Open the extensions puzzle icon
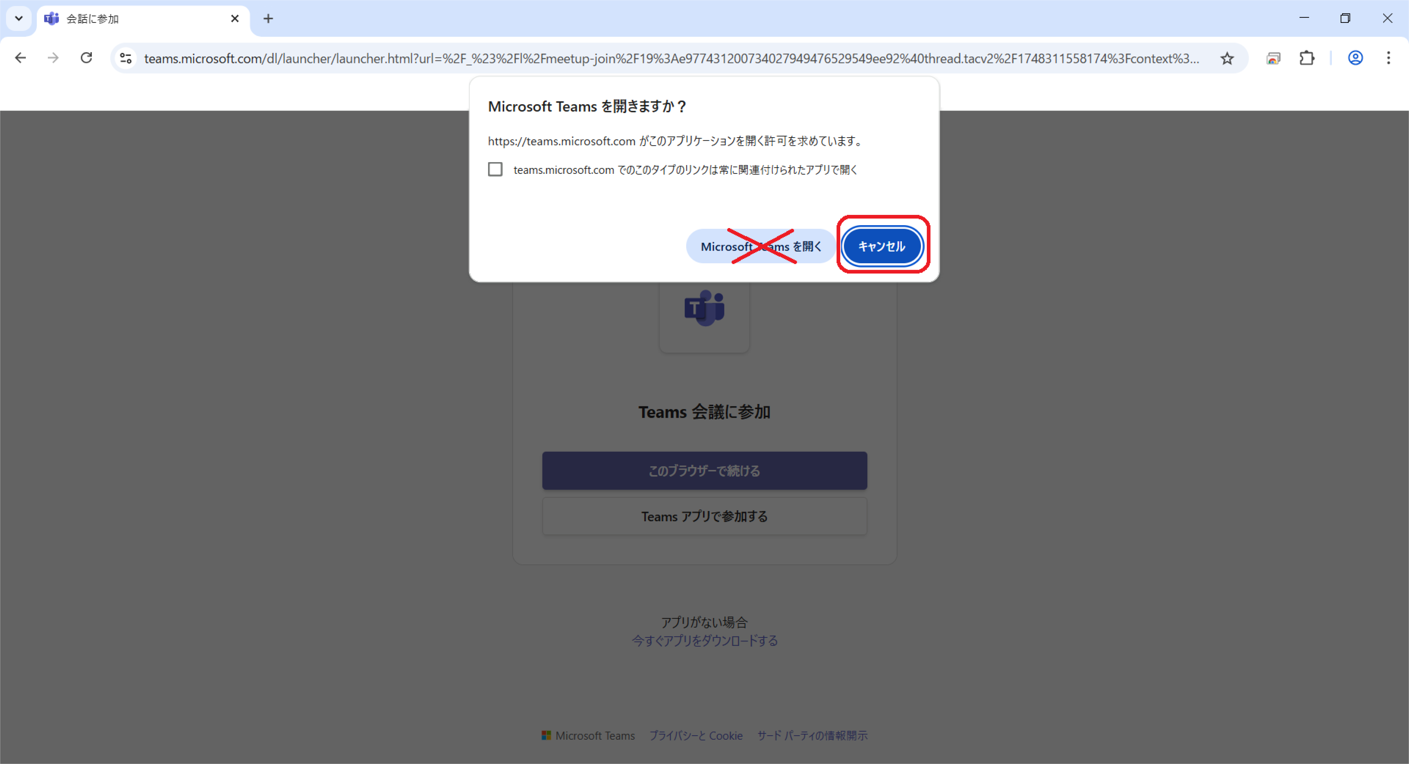The image size is (1409, 764). (1307, 58)
